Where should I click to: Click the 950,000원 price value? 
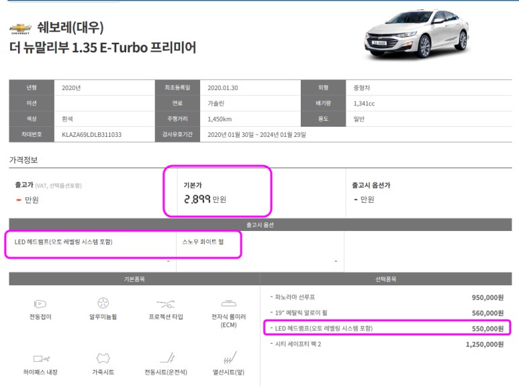(487, 297)
